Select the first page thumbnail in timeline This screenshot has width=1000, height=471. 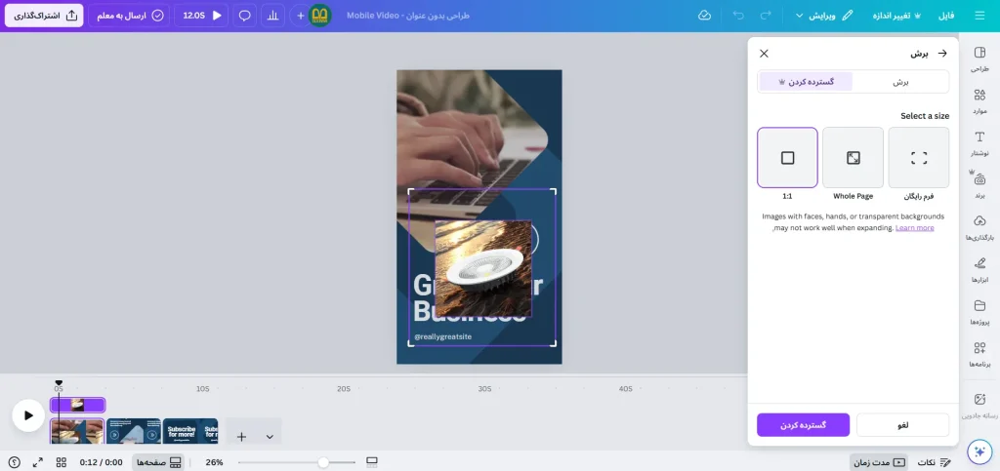tap(77, 431)
